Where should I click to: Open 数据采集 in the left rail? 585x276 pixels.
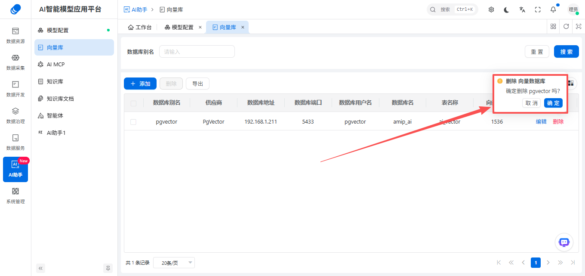click(x=15, y=62)
